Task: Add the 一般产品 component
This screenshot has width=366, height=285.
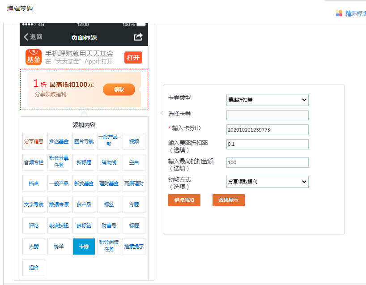Action: (x=59, y=183)
